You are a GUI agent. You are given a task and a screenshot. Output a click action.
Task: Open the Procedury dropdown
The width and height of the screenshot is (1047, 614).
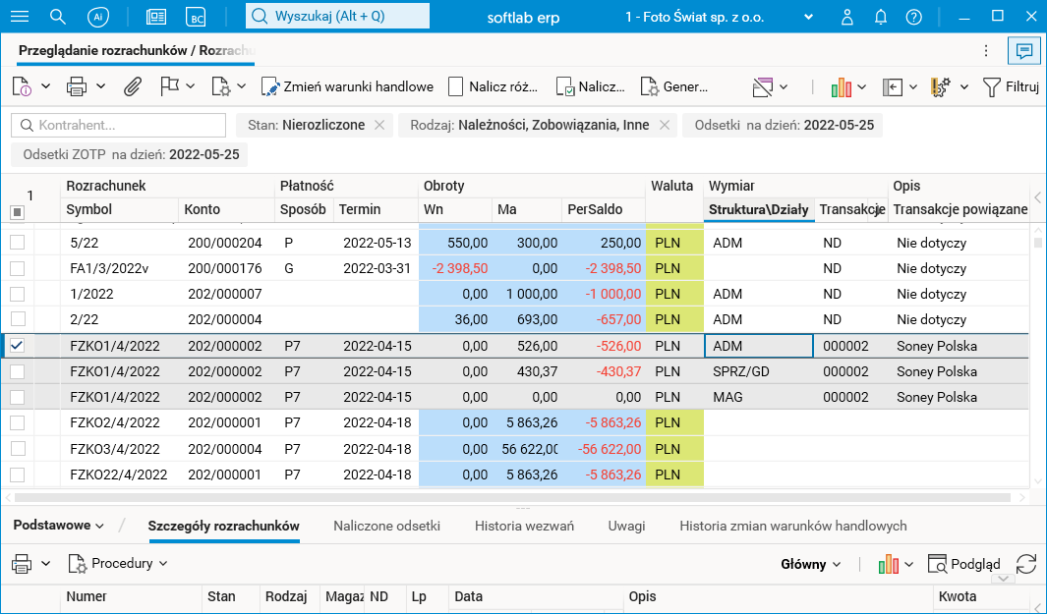point(118,564)
